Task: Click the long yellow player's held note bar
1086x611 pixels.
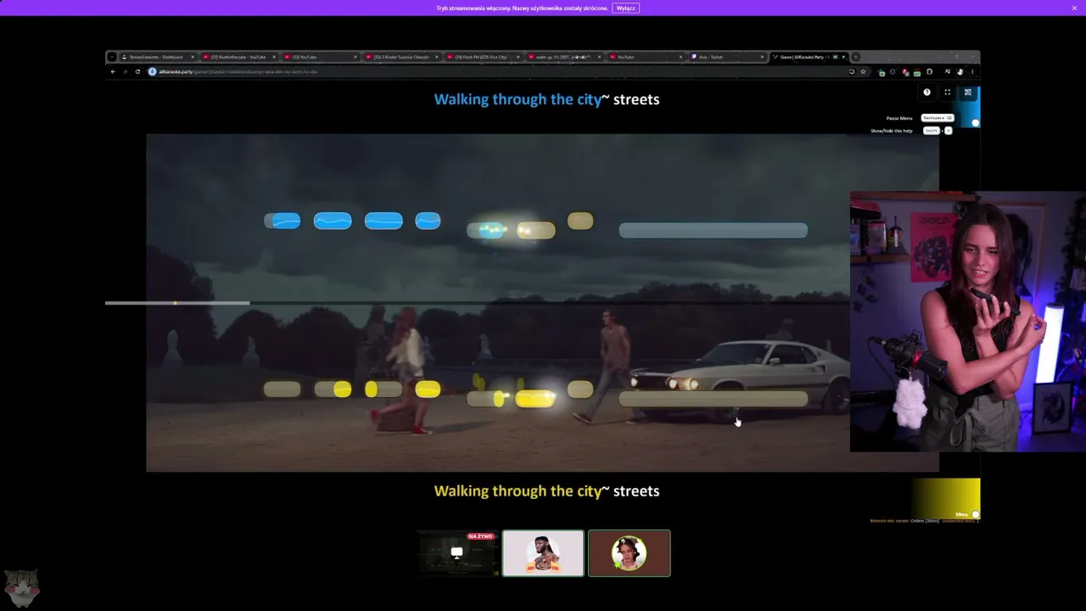Action: pos(713,399)
